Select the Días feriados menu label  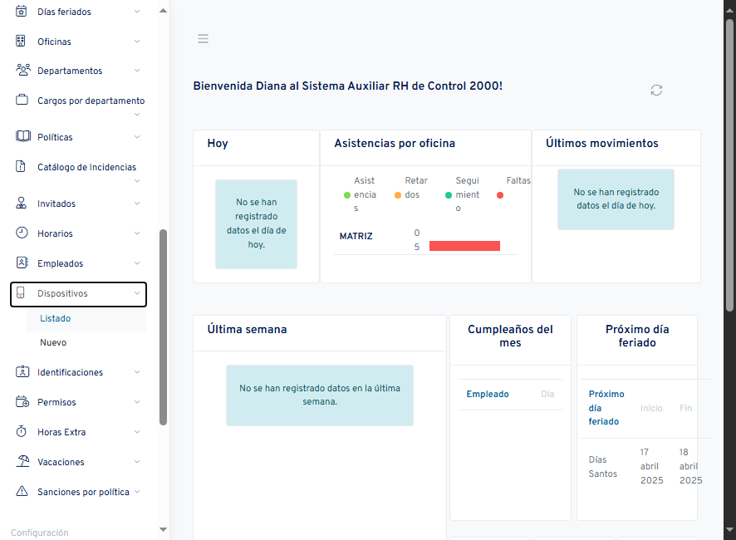coord(64,12)
